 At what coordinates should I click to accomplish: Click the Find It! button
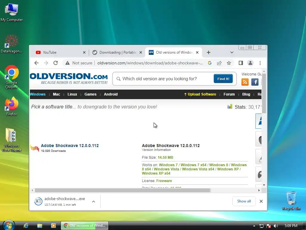click(x=223, y=79)
